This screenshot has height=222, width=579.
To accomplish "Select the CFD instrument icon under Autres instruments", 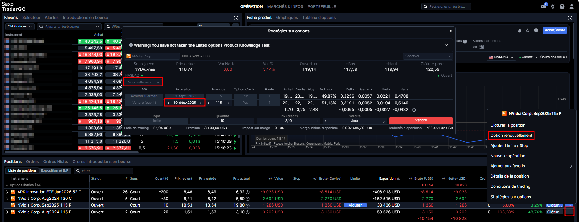I will pos(475,47).
